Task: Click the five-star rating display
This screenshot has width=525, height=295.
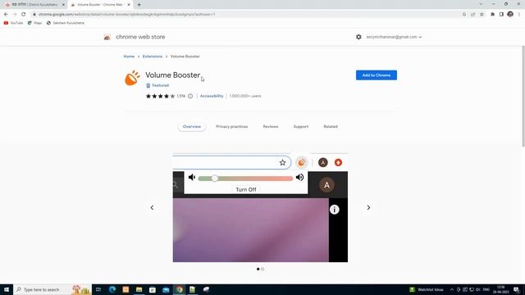Action: pos(160,97)
